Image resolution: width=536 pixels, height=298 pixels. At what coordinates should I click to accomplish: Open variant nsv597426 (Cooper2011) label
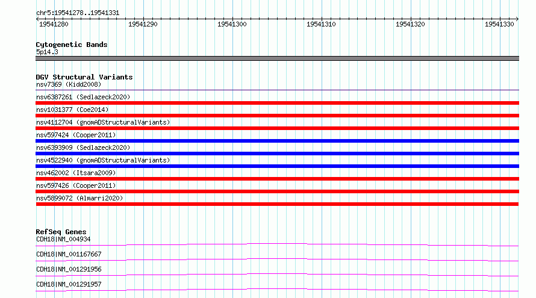[76, 185]
